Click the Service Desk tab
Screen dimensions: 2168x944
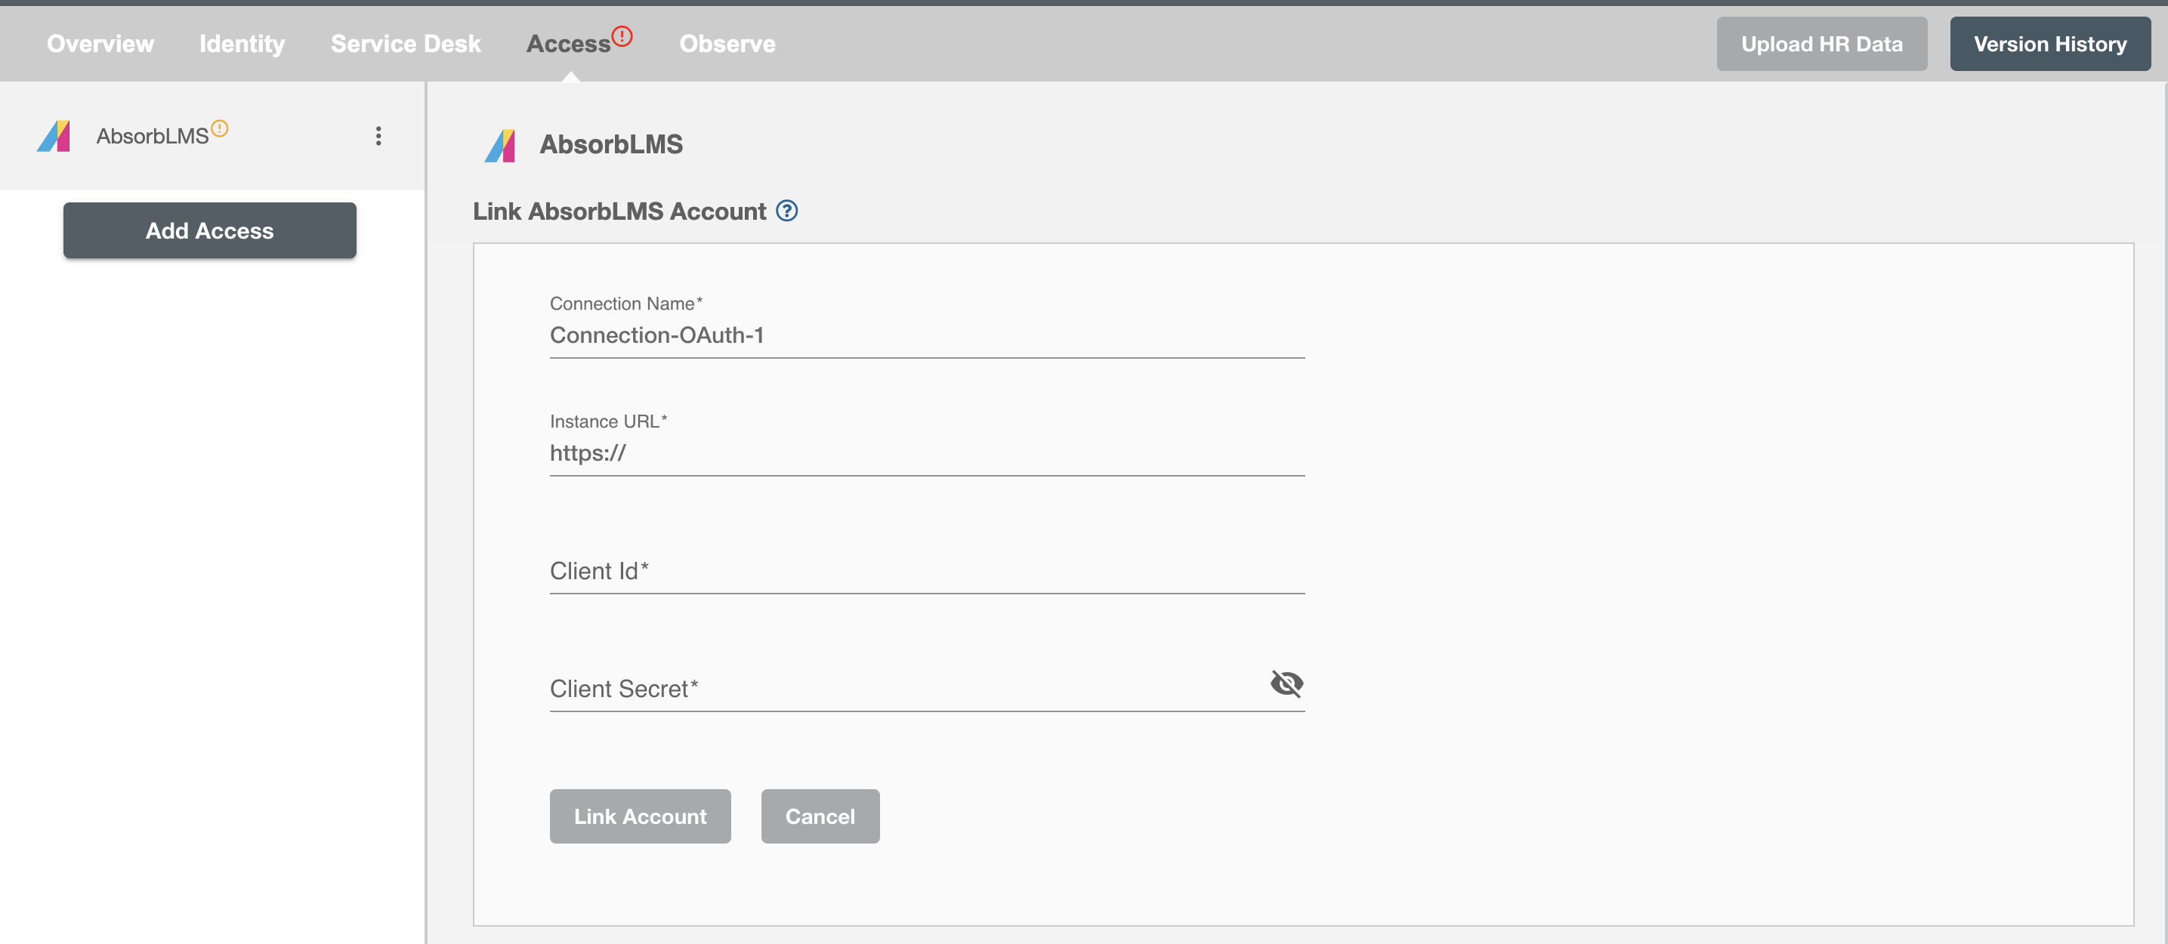click(405, 43)
